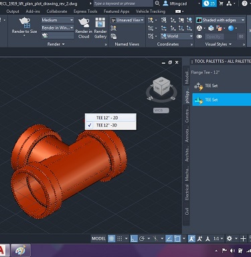Toggle snap mode dotted grid icon
This screenshot has width=251, height=257.
[x=120, y=238]
